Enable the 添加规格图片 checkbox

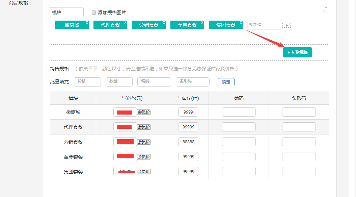[94, 13]
